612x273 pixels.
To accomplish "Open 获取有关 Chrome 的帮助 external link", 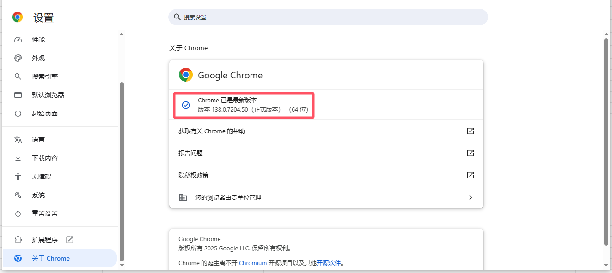I will 471,131.
